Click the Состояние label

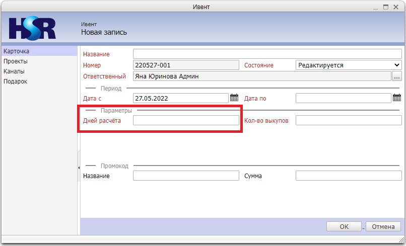(x=259, y=65)
